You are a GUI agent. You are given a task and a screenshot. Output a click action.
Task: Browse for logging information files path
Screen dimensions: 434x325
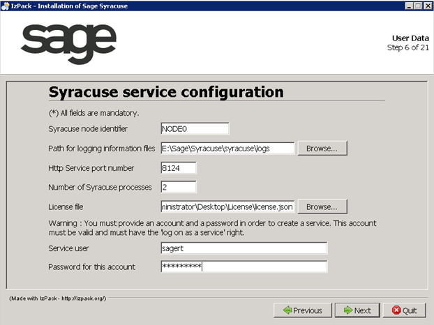coord(322,149)
